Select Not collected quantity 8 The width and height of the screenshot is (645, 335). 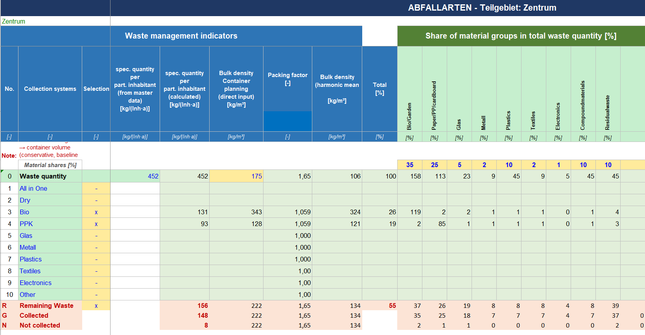[x=184, y=325]
